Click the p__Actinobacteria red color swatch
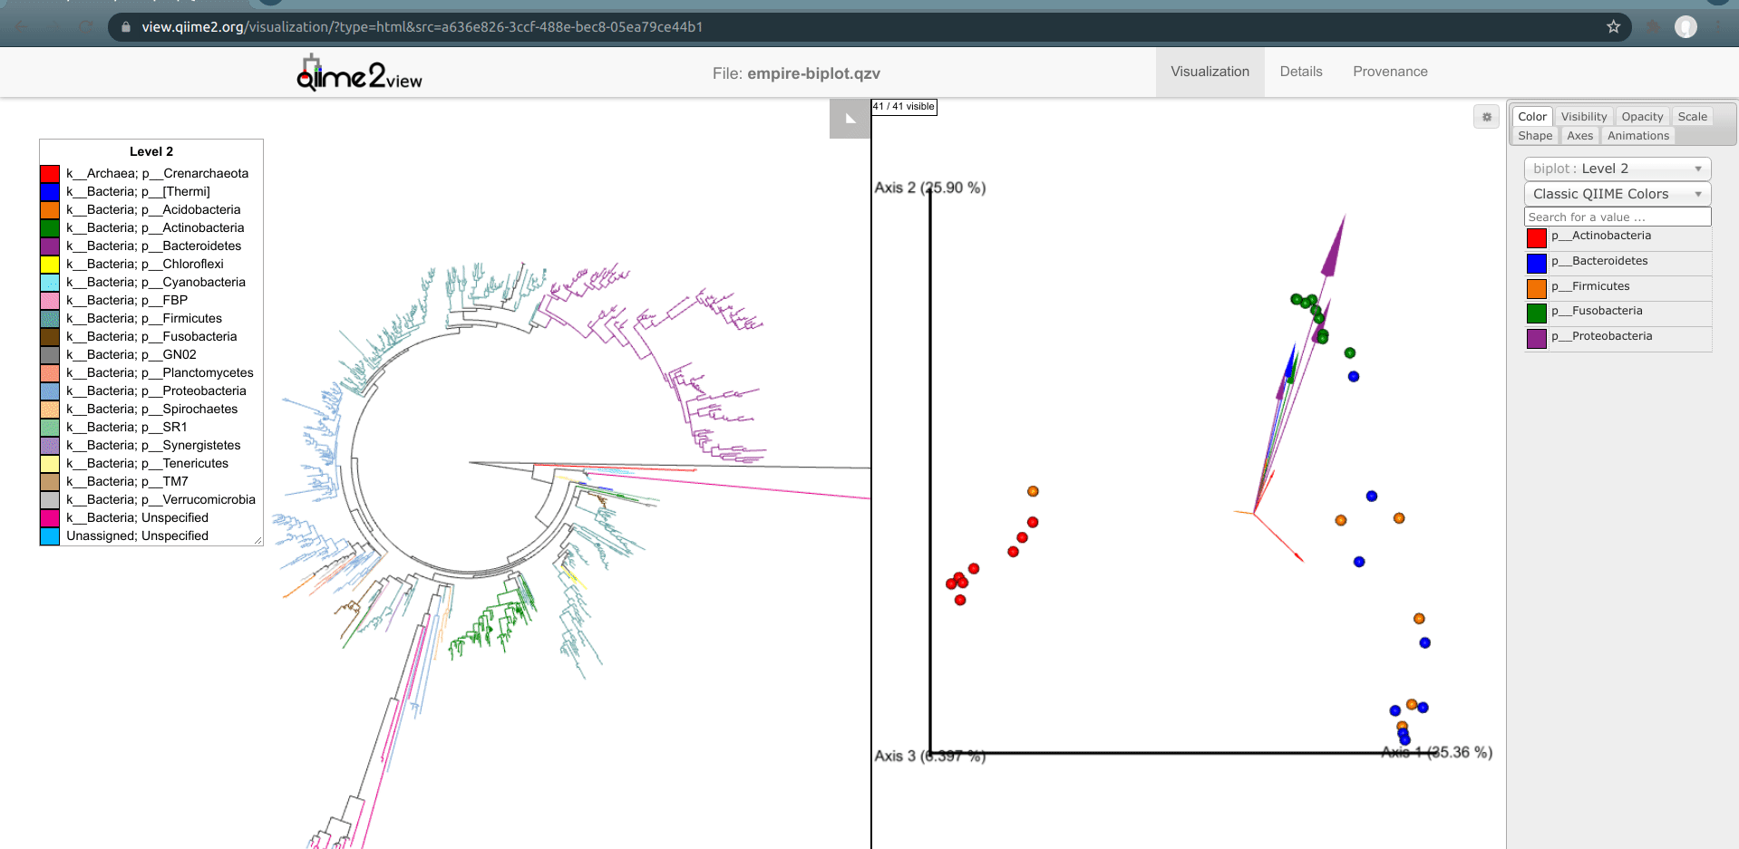This screenshot has width=1739, height=849. click(1536, 238)
